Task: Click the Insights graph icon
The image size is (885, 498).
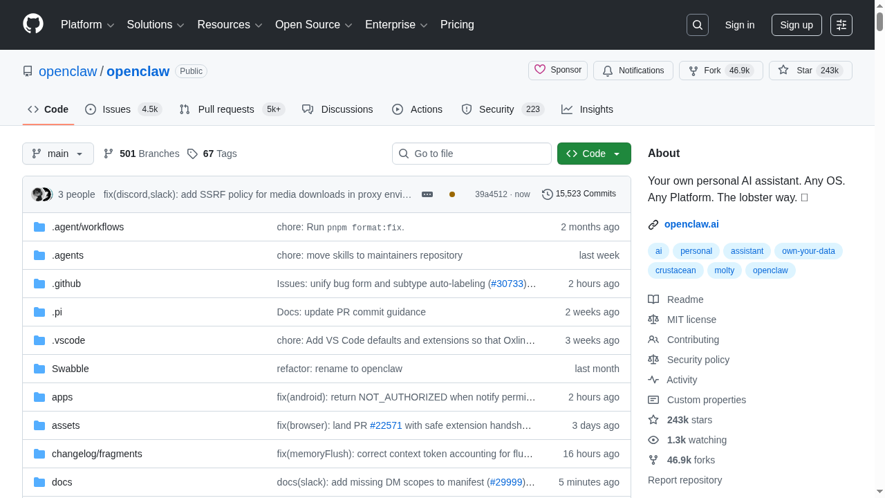Action: click(567, 109)
